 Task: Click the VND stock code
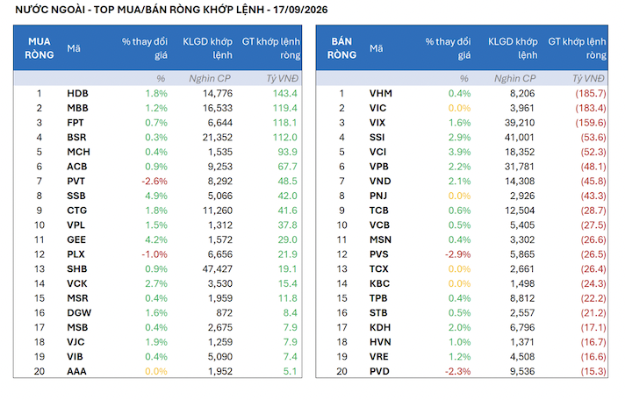tap(380, 182)
